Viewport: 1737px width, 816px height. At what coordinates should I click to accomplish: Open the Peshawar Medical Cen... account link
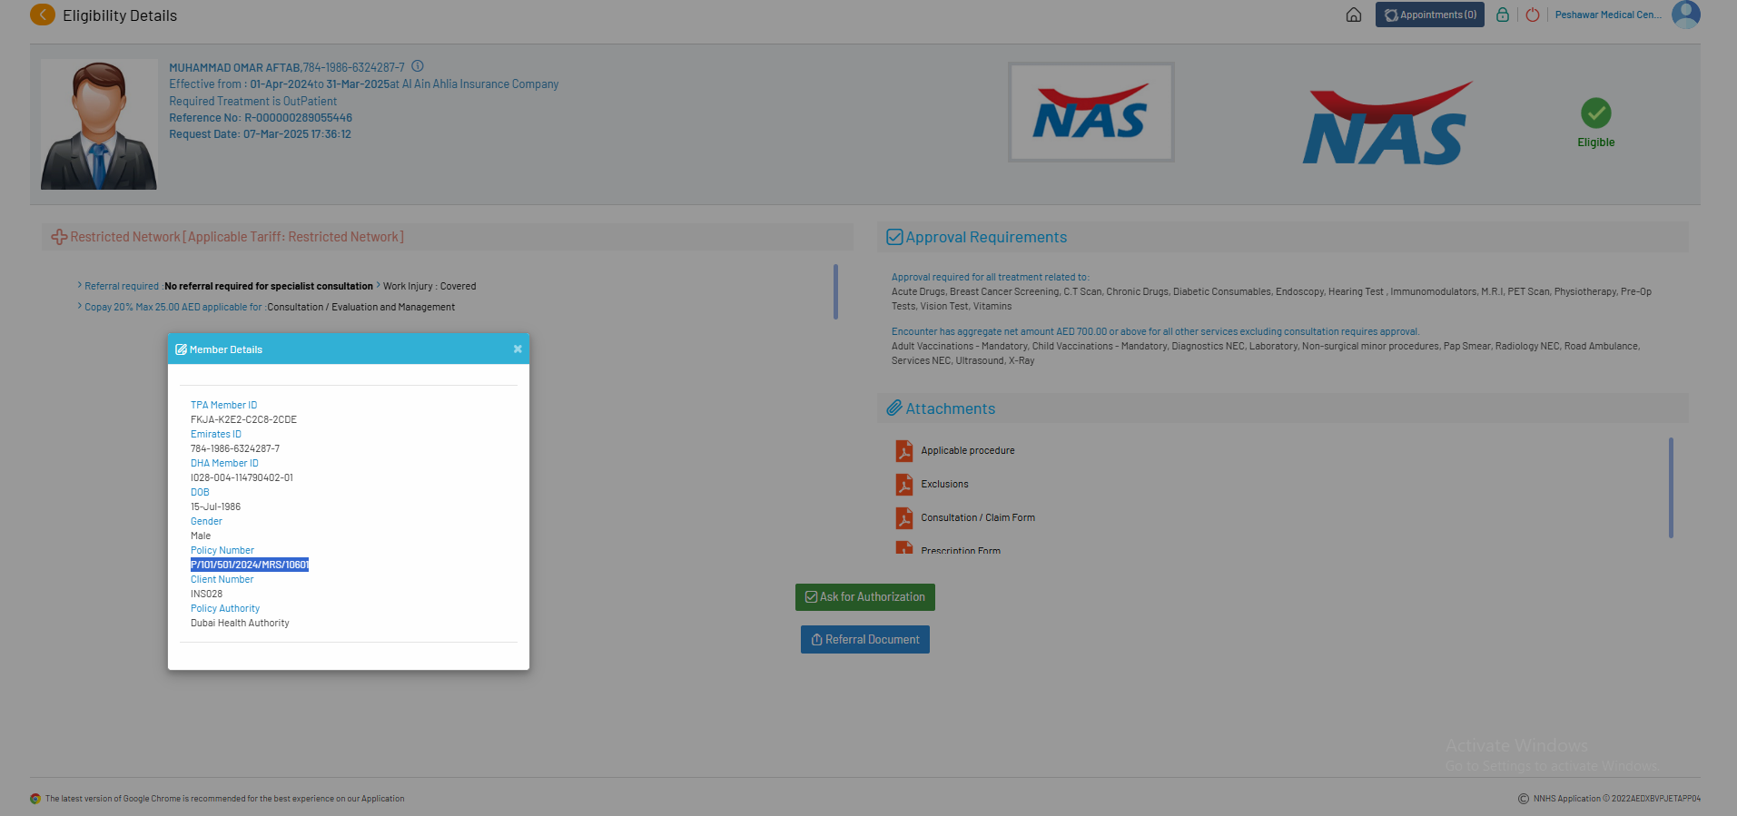click(x=1608, y=15)
